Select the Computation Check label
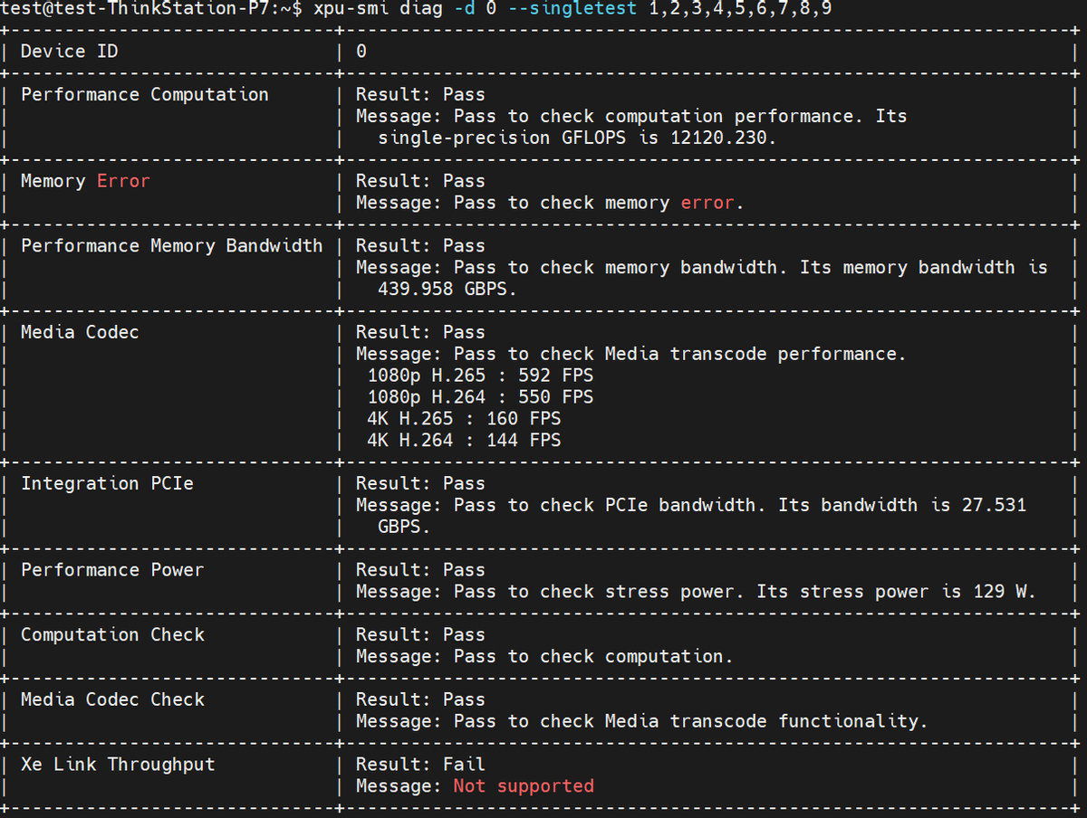This screenshot has width=1087, height=818. pos(112,634)
